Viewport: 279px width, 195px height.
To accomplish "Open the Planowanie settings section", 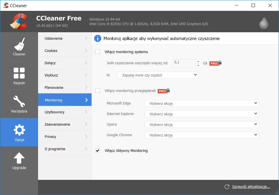I will [x=65, y=87].
